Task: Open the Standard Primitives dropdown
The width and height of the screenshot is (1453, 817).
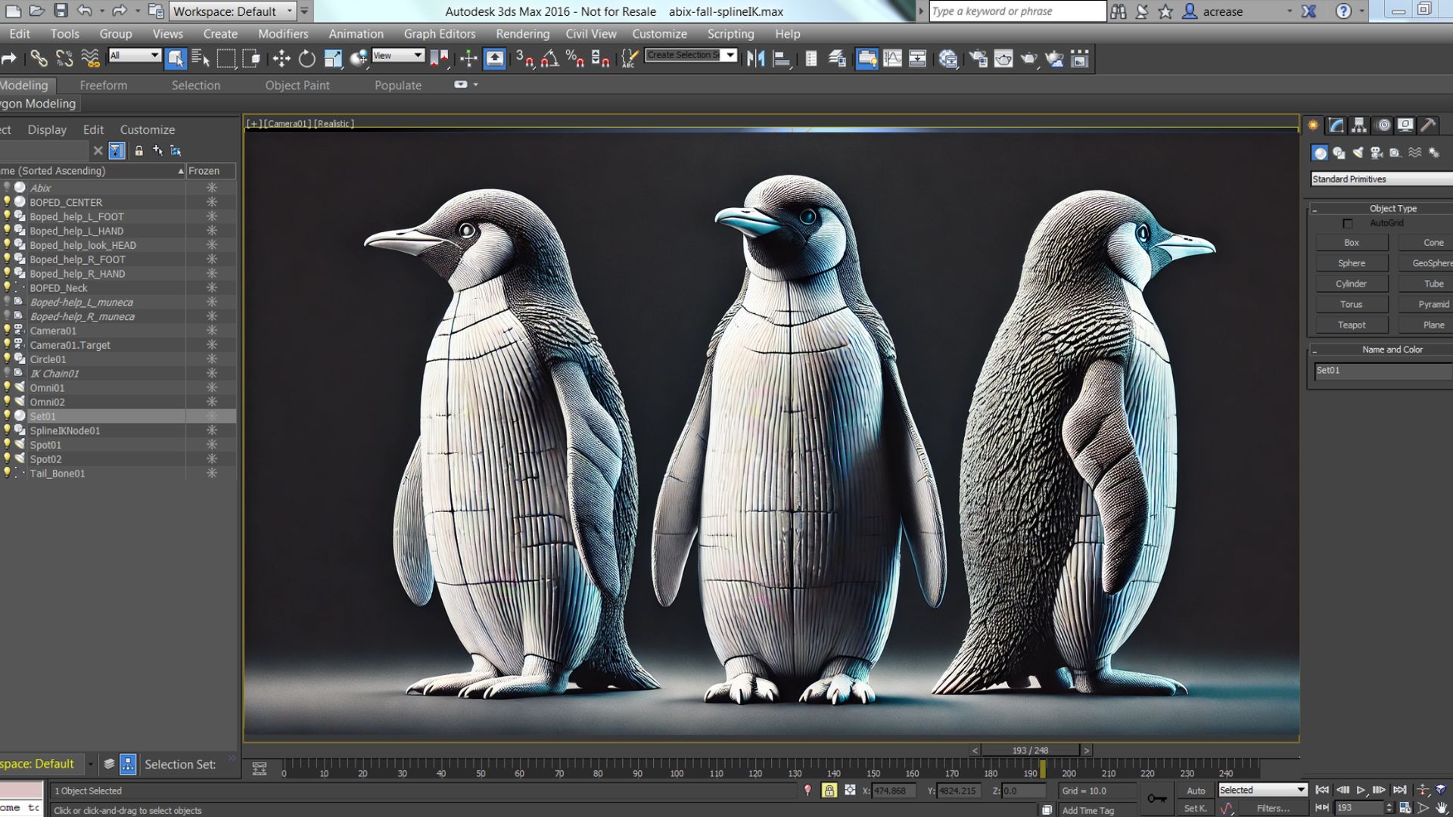Action: 1381,179
